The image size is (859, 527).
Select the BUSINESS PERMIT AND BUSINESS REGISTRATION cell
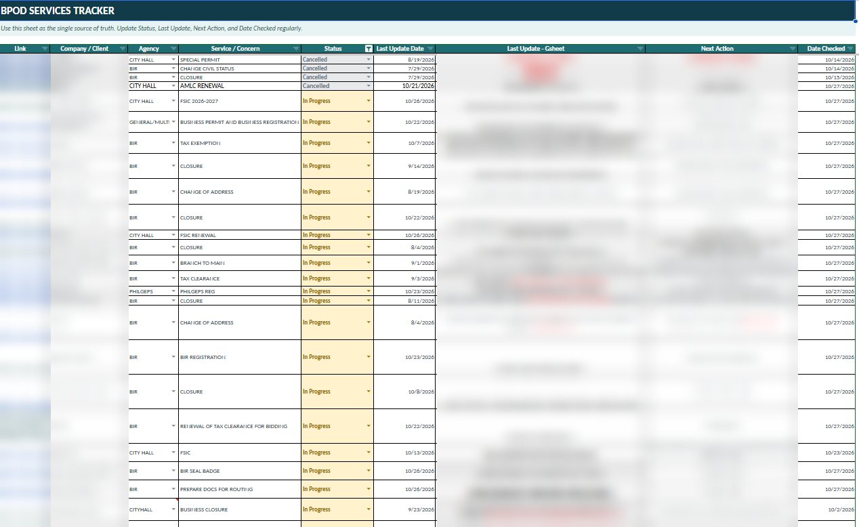tap(240, 122)
